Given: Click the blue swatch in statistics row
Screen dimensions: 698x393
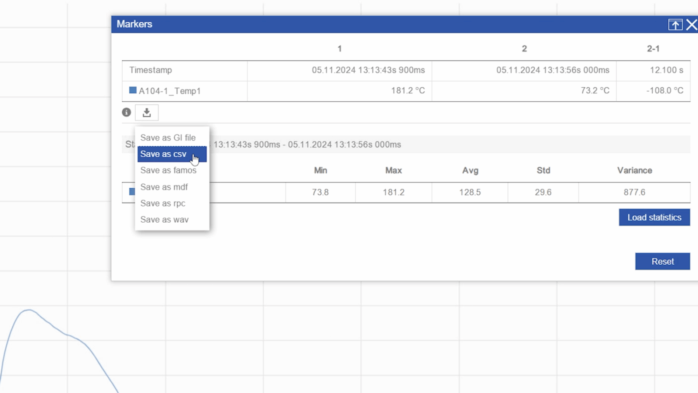Looking at the screenshot, I should point(132,192).
